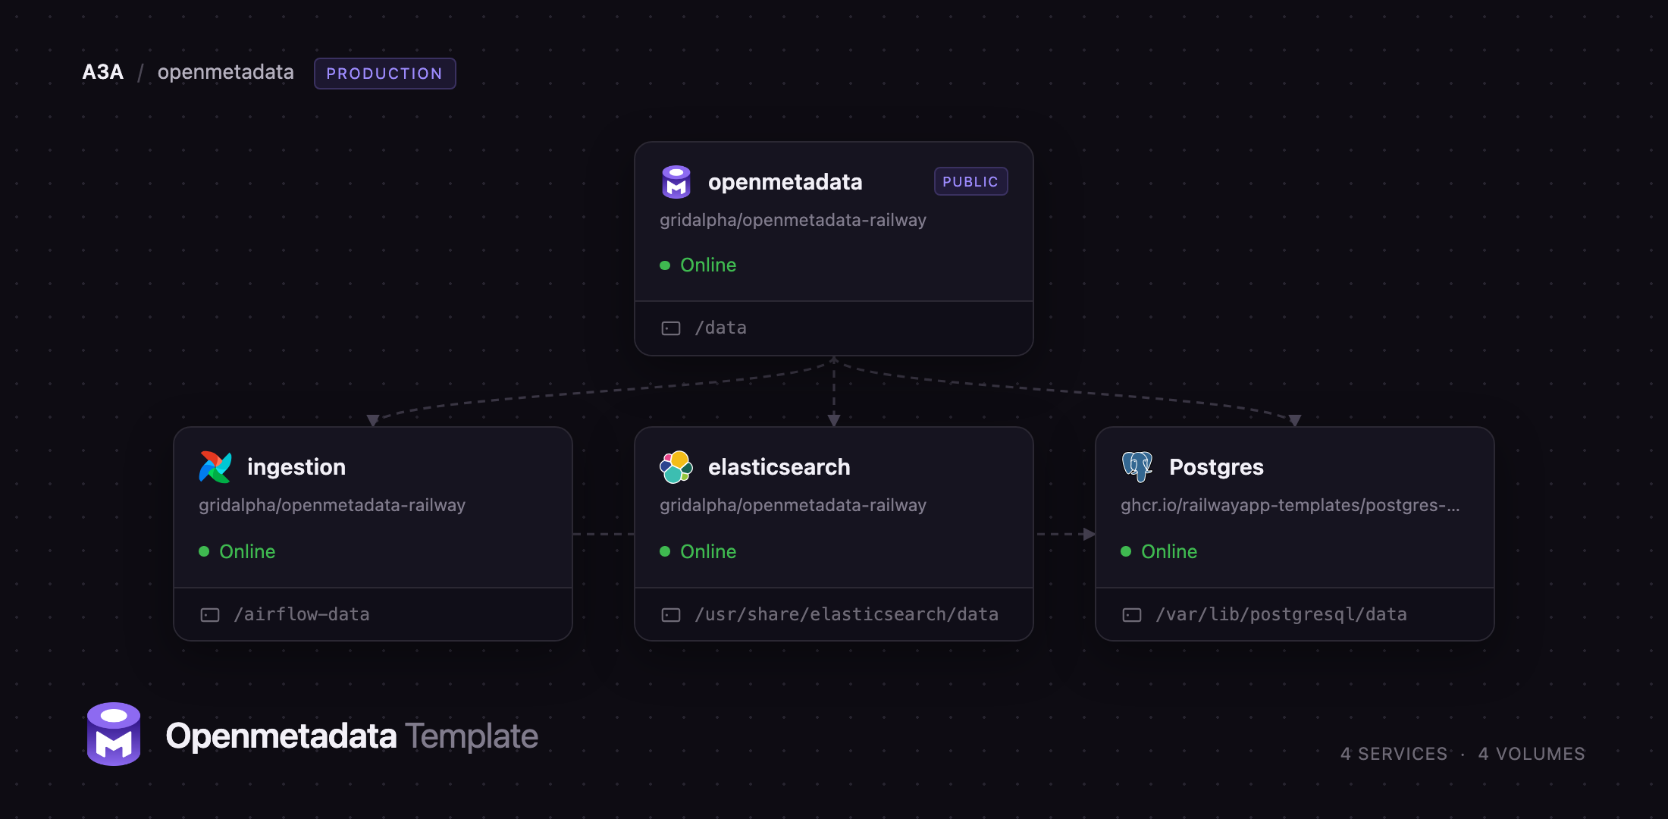This screenshot has height=819, width=1668.
Task: Click the Openmetadata Template title text
Action: 352,736
